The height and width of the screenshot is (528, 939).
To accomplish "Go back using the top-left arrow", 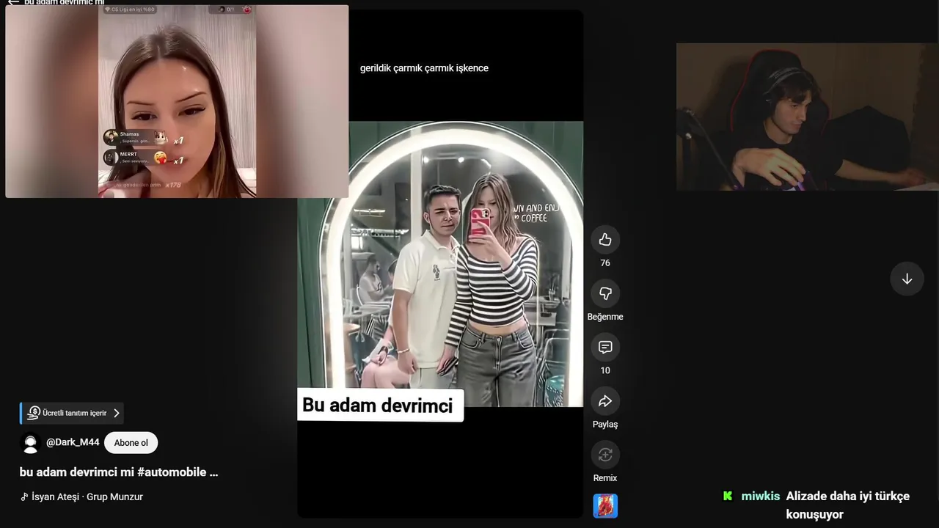I will click(x=12, y=2).
